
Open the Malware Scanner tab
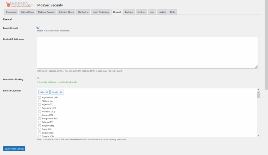[x=46, y=12]
